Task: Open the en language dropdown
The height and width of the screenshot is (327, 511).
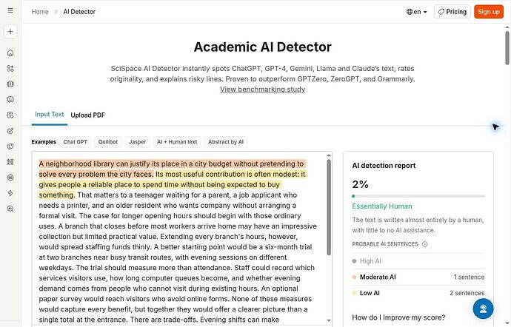Action: point(417,12)
